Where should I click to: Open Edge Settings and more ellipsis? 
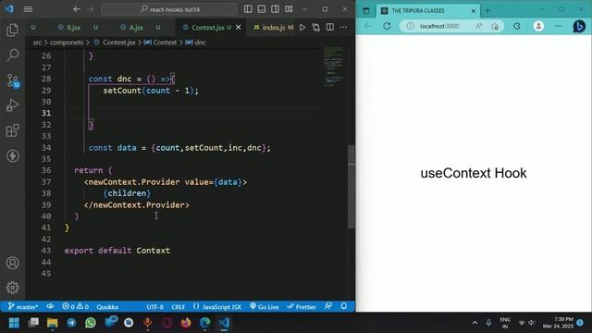click(559, 26)
